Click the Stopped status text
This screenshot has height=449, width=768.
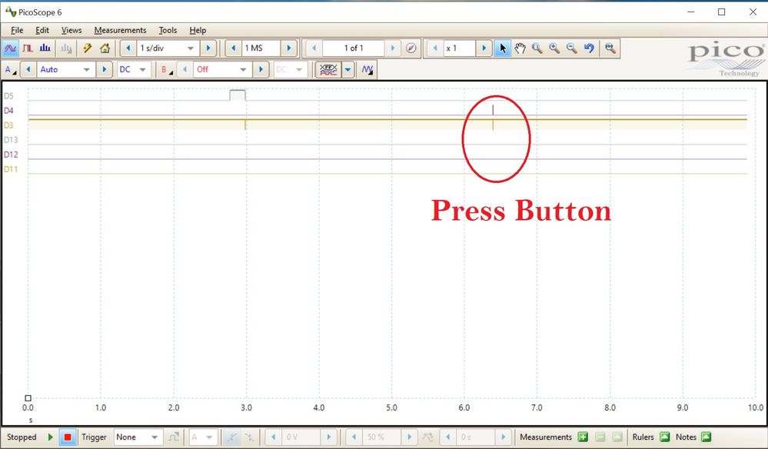pyautogui.click(x=22, y=437)
